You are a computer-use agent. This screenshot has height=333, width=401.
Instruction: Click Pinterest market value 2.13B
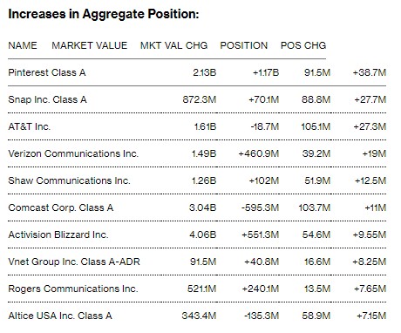pyautogui.click(x=205, y=72)
